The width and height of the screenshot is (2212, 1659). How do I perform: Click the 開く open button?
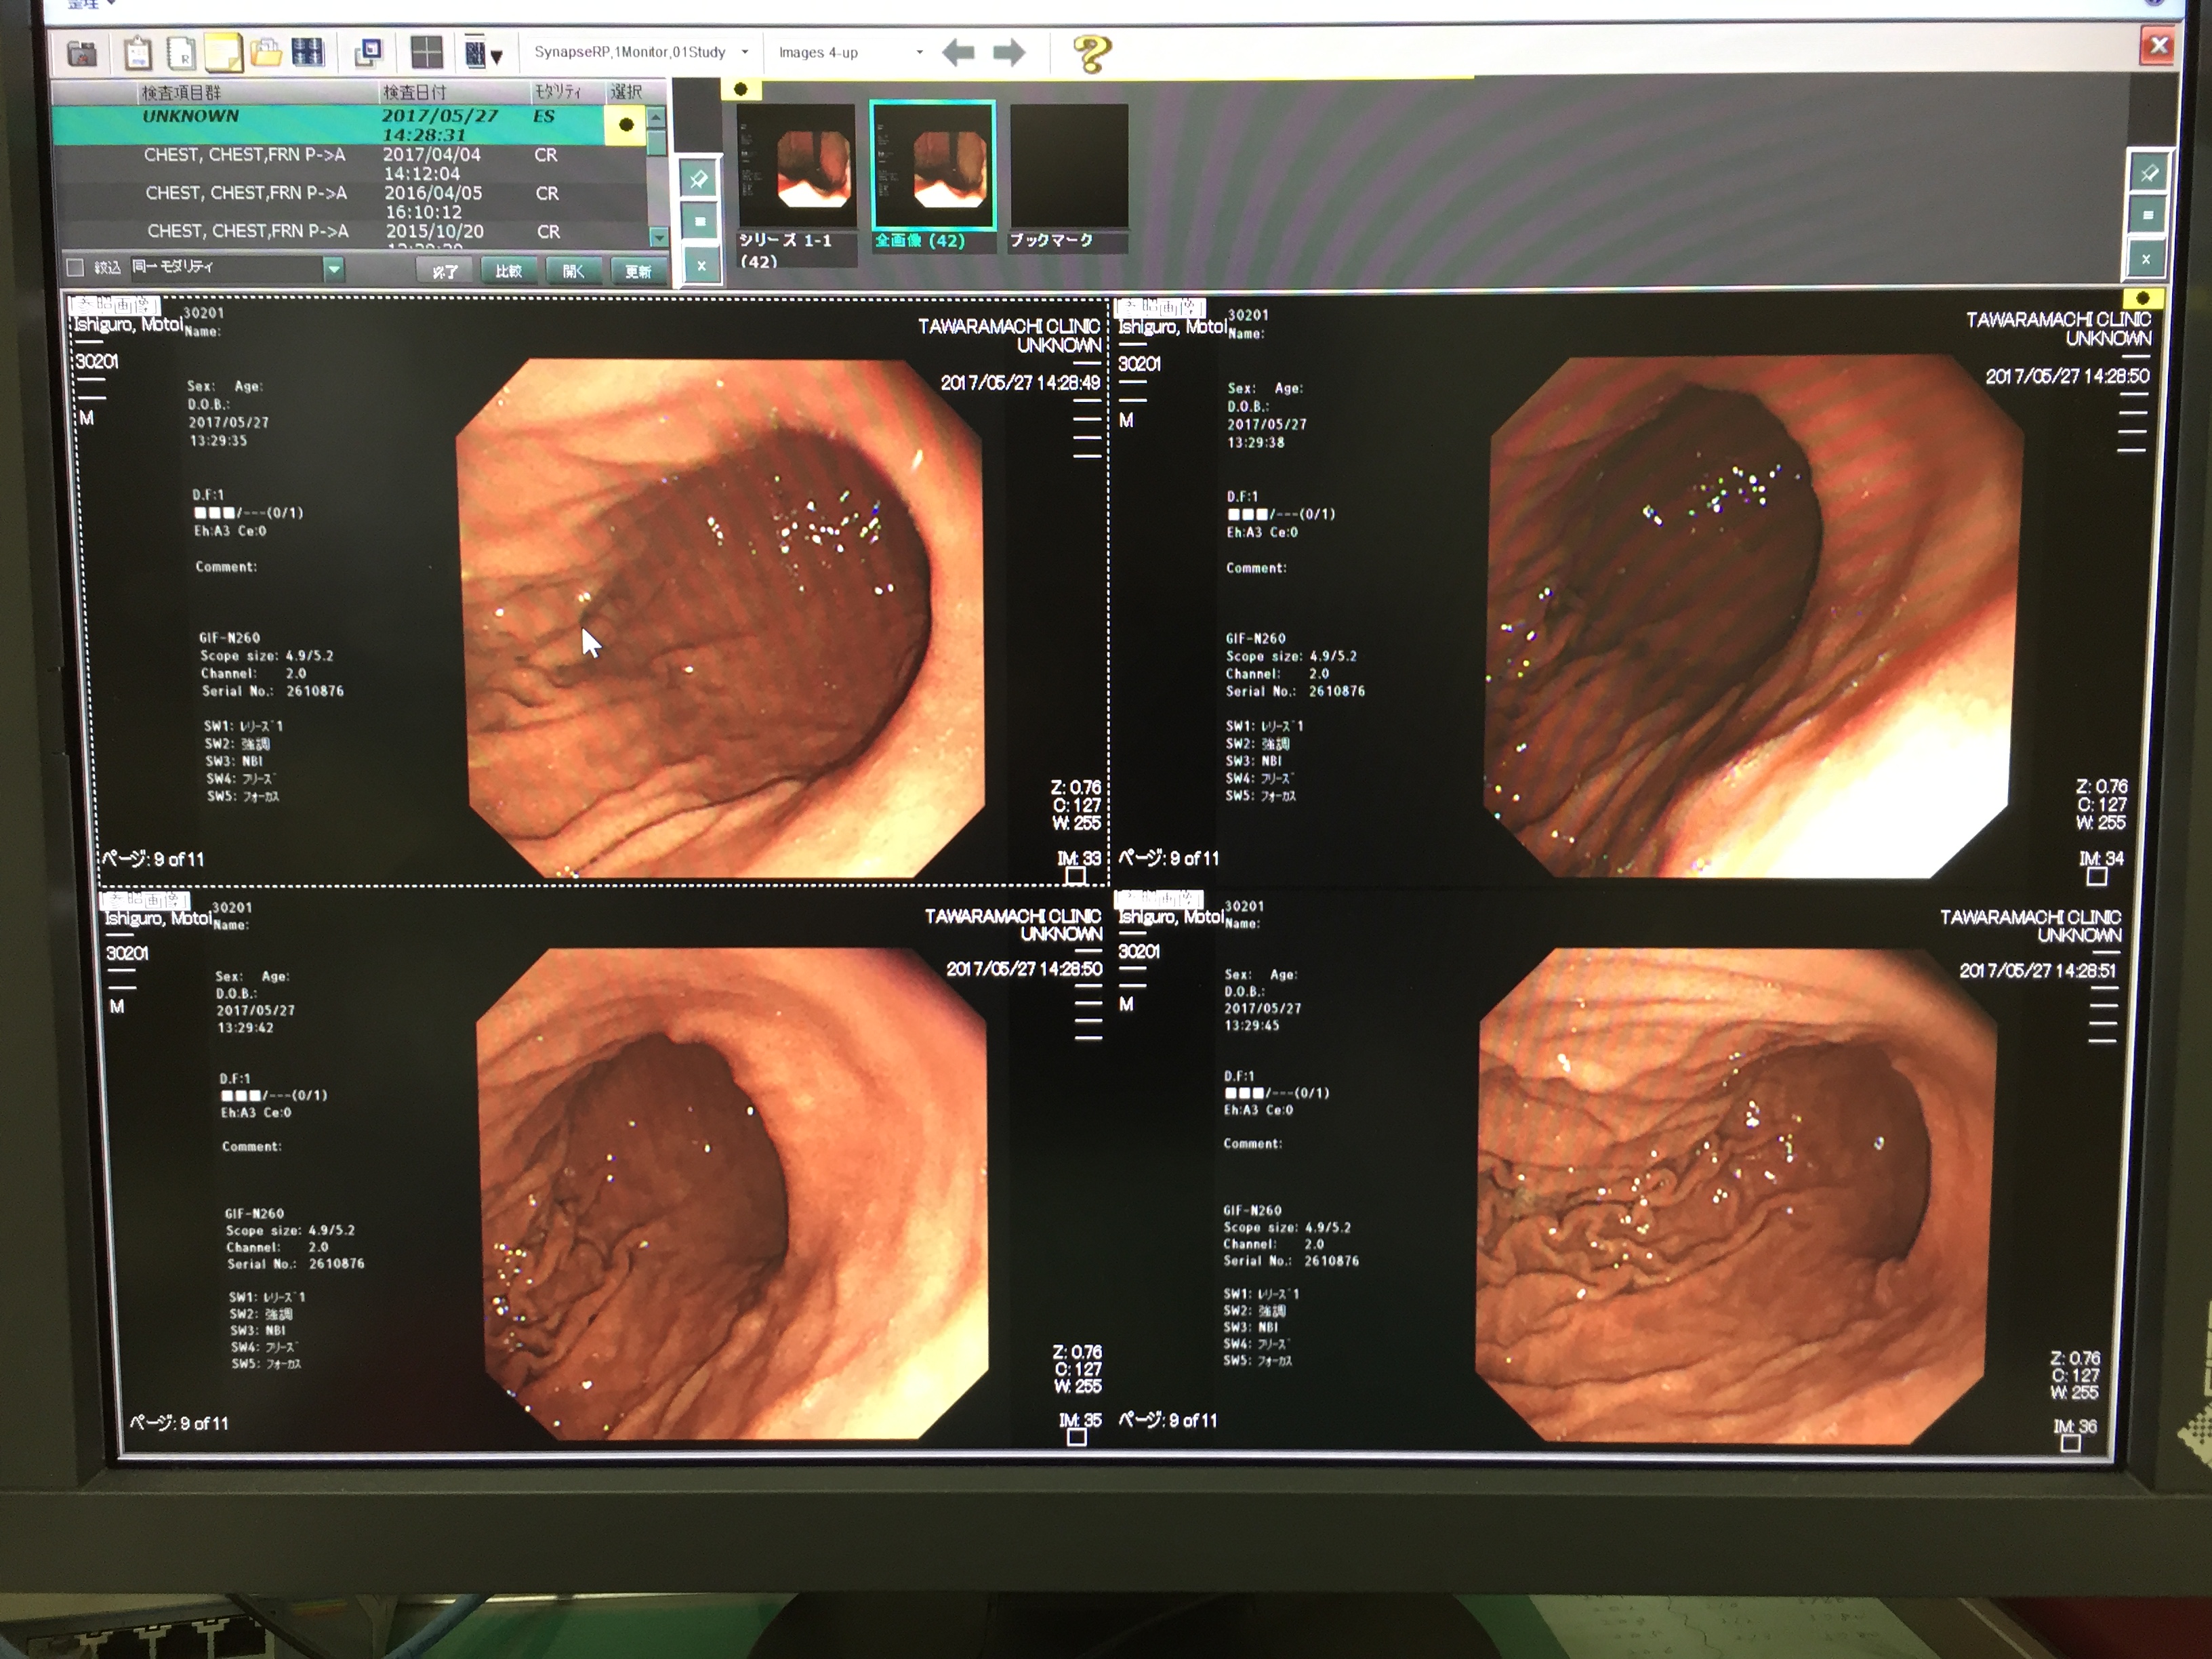(573, 271)
